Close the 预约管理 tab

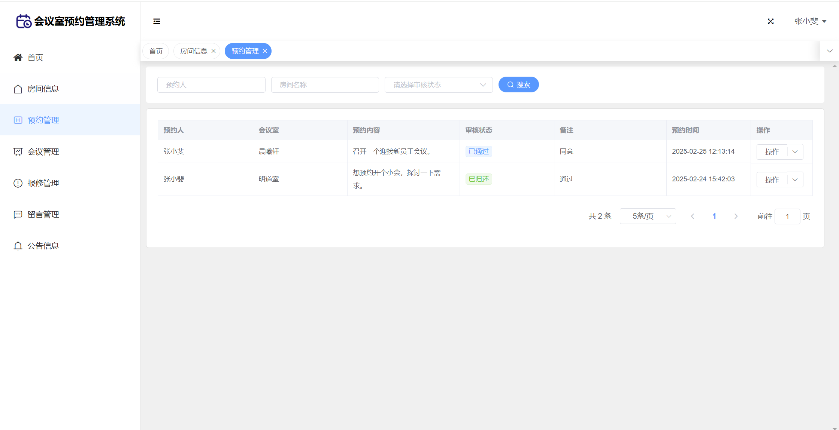[x=265, y=51]
